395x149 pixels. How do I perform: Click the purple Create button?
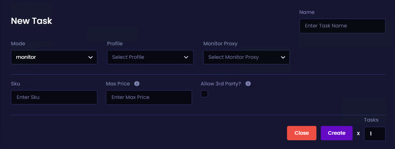337,133
